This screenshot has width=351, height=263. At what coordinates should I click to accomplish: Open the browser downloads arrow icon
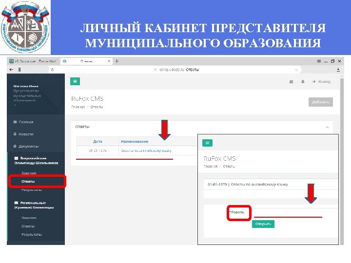(x=338, y=70)
